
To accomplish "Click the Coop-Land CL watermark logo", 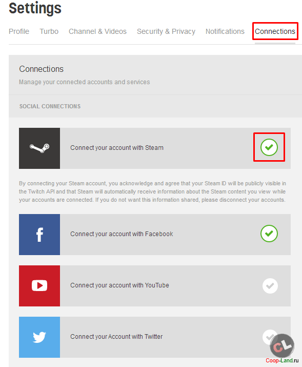I will click(x=282, y=346).
